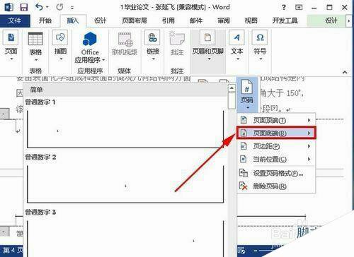
Task: Open the 表格 table insert icon
Action: [x=35, y=39]
